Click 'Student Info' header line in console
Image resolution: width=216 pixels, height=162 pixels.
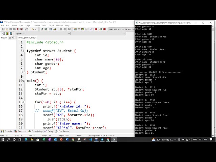[158, 72]
